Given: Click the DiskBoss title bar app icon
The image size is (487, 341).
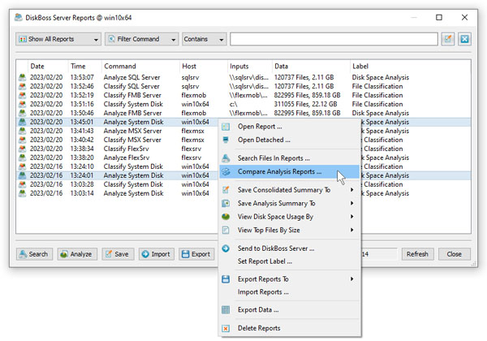Looking at the screenshot, I should pos(19,17).
